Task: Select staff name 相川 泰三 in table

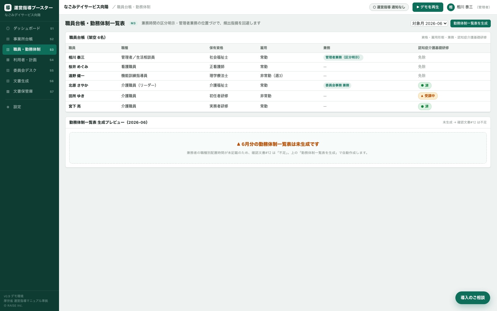Action: click(76, 58)
